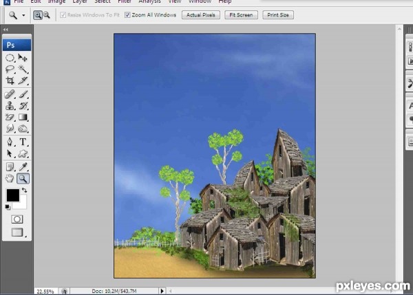Open the Zoom tool preset picker
This screenshot has width=413, height=295.
click(x=23, y=16)
